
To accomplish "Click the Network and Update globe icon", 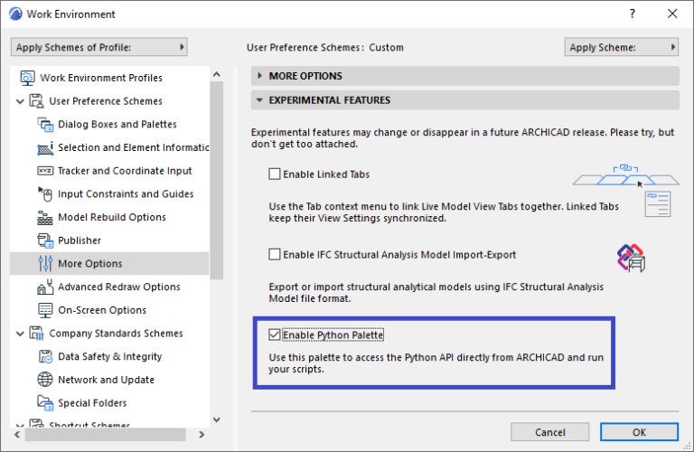I will 45,380.
